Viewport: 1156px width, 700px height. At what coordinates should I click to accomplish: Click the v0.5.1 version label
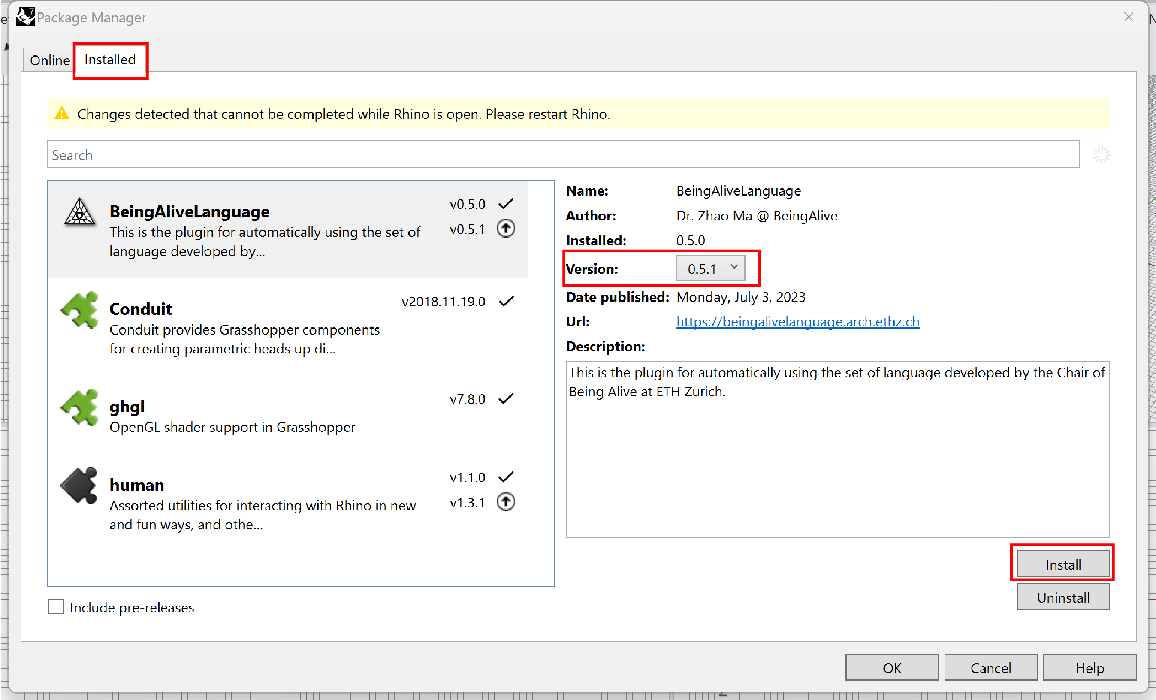467,229
